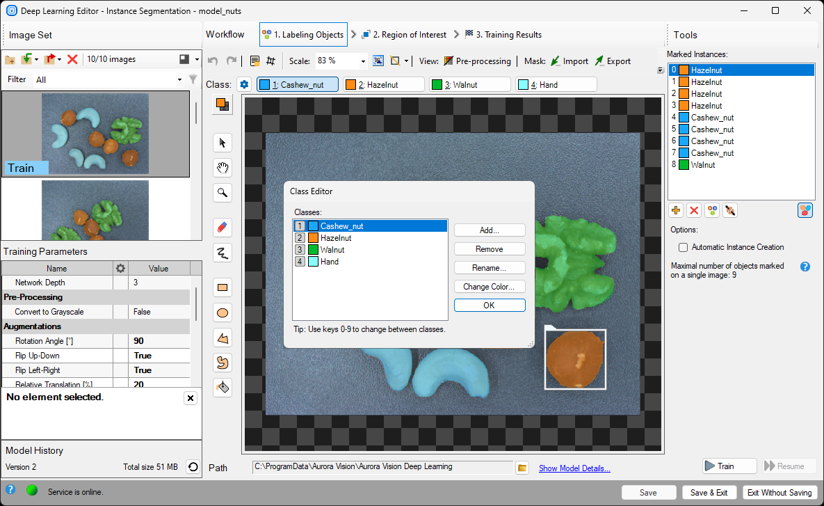This screenshot has height=506, width=824.
Task: Add a new instance with the plus icon
Action: click(x=675, y=210)
